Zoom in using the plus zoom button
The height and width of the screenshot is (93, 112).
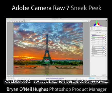(8, 76)
